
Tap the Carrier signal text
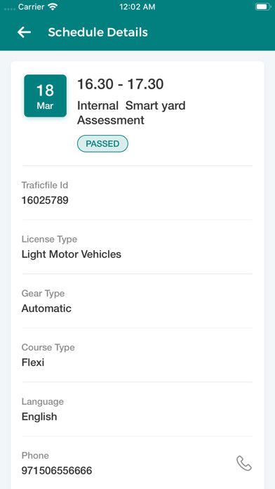[32, 7]
